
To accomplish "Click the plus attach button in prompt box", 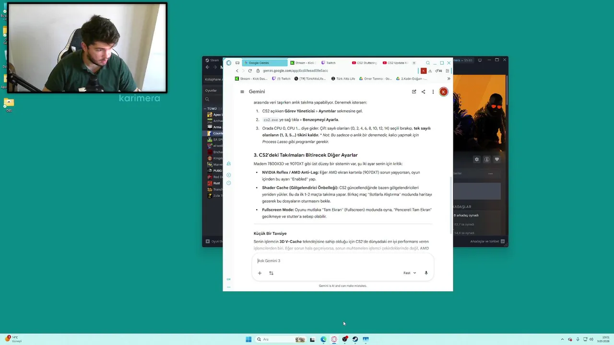I will [x=260, y=273].
